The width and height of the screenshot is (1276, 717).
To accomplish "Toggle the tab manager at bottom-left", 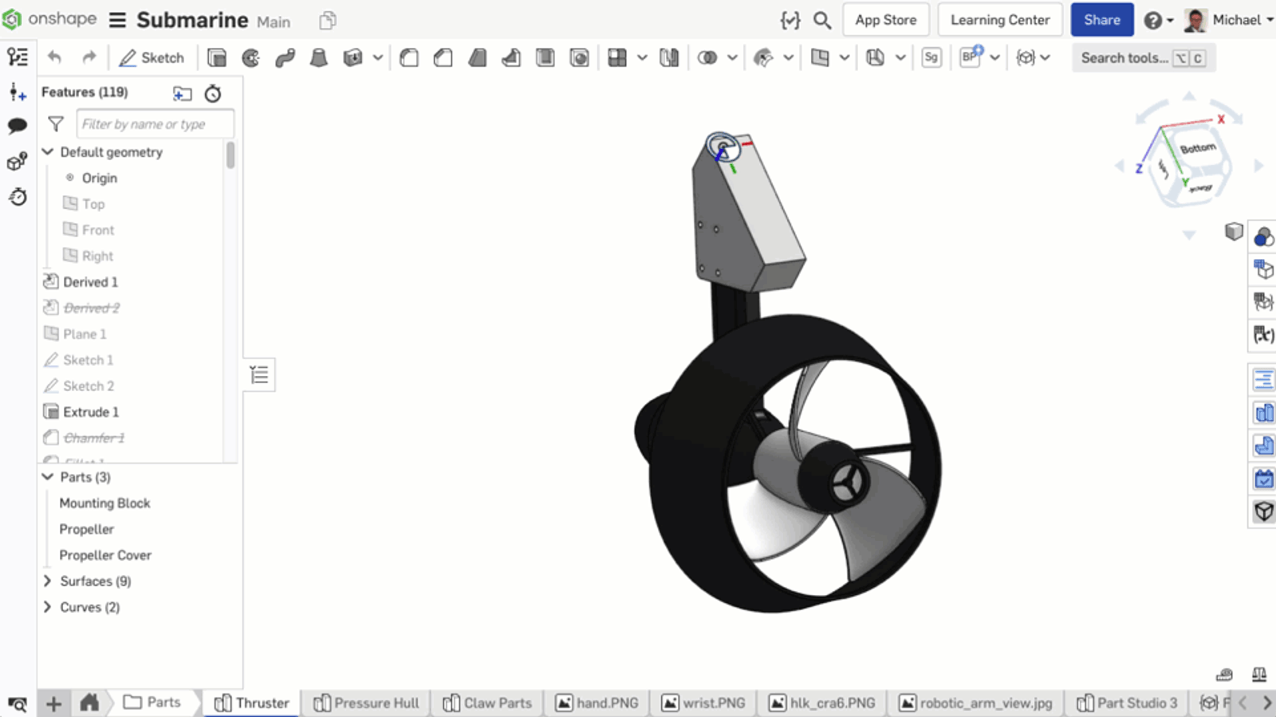I will tap(17, 703).
